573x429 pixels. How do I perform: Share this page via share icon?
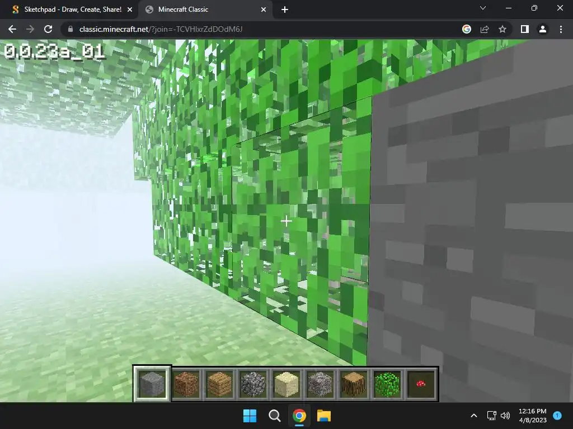click(485, 29)
